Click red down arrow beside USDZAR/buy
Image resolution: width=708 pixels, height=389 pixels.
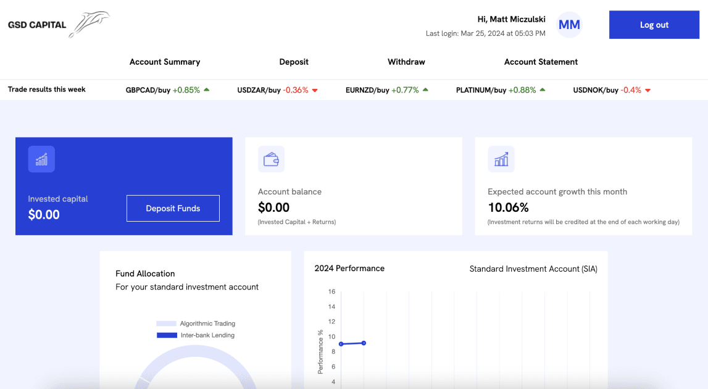315,90
